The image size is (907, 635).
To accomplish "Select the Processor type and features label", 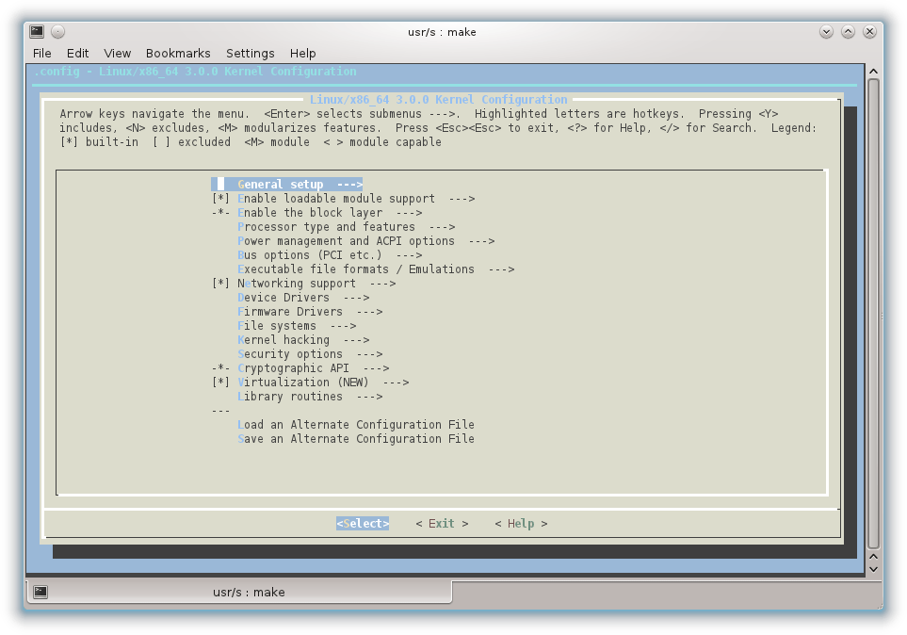I will point(326,227).
